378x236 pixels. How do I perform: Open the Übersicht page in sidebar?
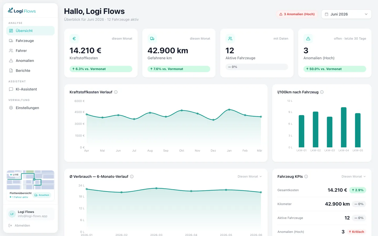coord(30,31)
